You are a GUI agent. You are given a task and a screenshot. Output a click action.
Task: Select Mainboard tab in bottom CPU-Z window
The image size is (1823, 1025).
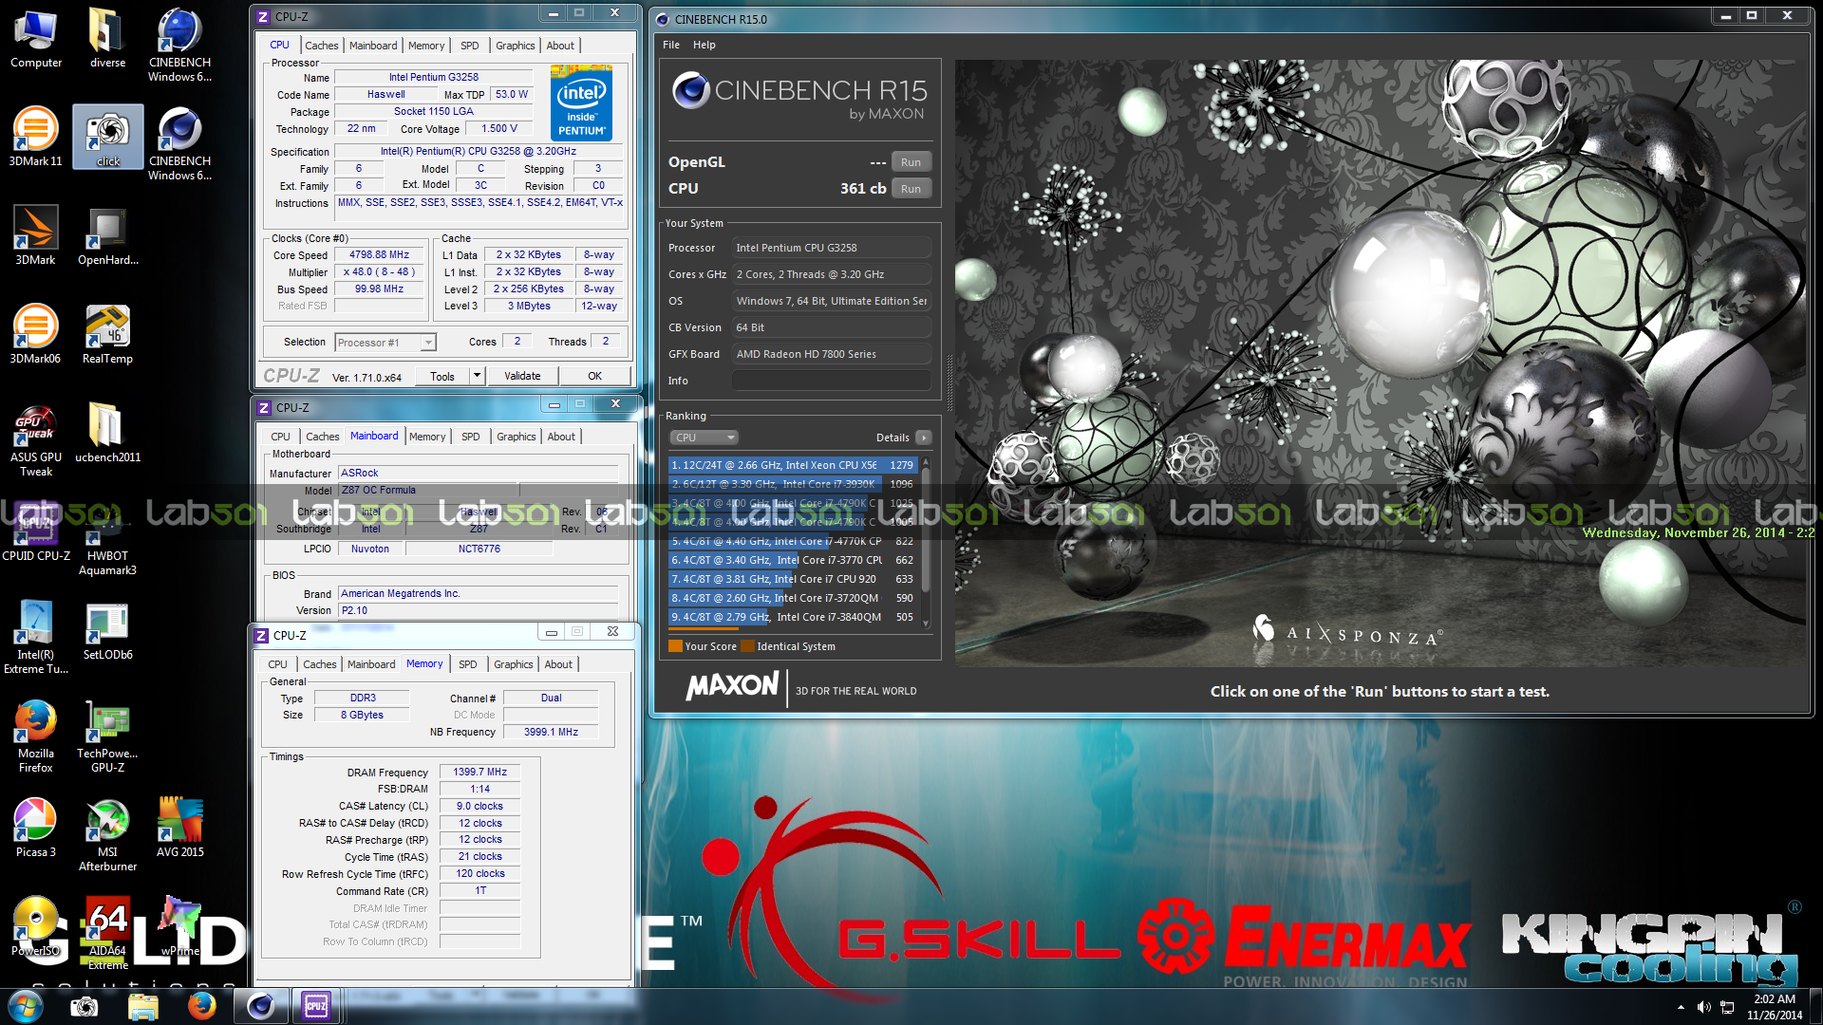coord(371,664)
